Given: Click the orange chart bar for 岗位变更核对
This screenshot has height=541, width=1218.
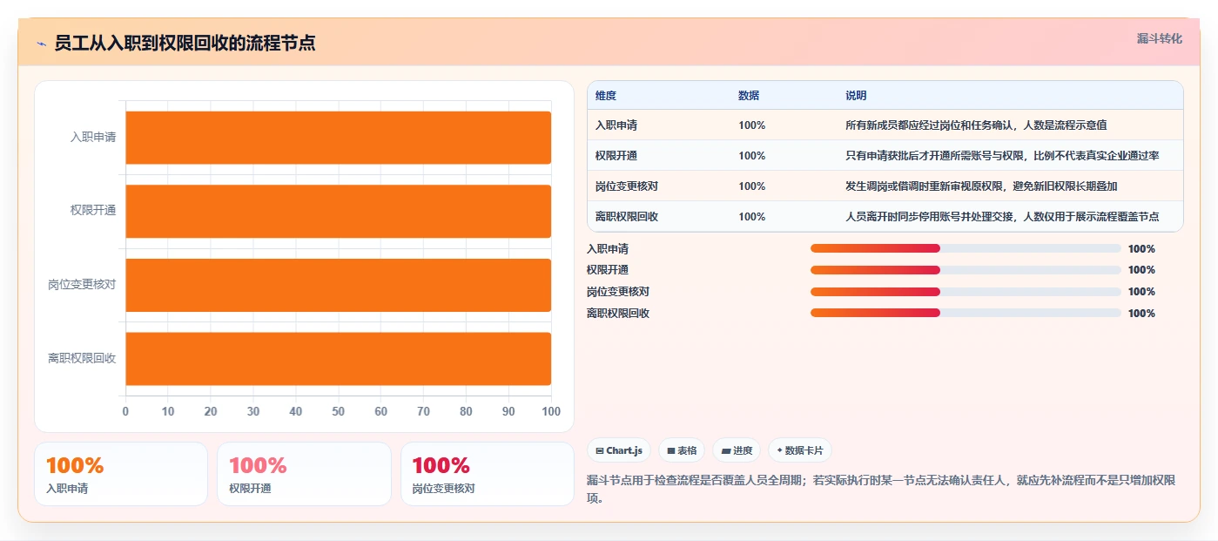Looking at the screenshot, I should (x=338, y=285).
